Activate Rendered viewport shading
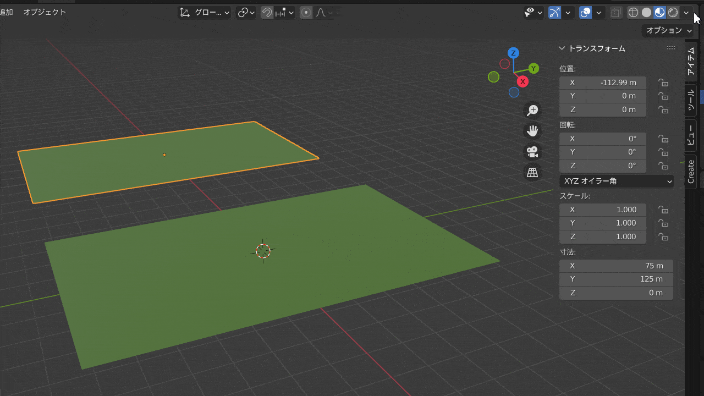This screenshot has width=704, height=396. coord(672,12)
